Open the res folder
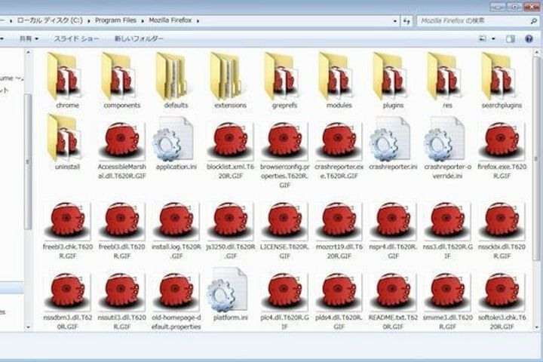The height and width of the screenshot is (362, 543). (445, 76)
